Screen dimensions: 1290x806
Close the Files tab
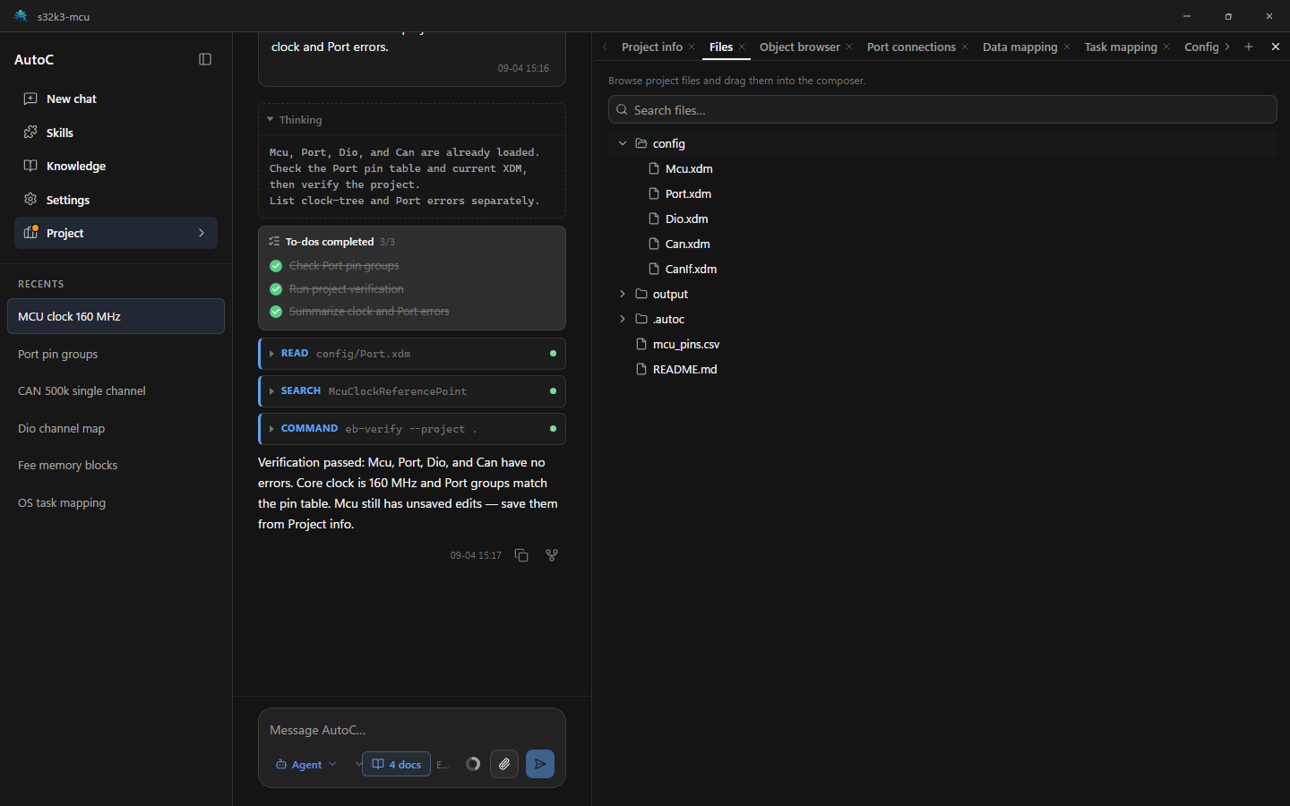pyautogui.click(x=742, y=47)
